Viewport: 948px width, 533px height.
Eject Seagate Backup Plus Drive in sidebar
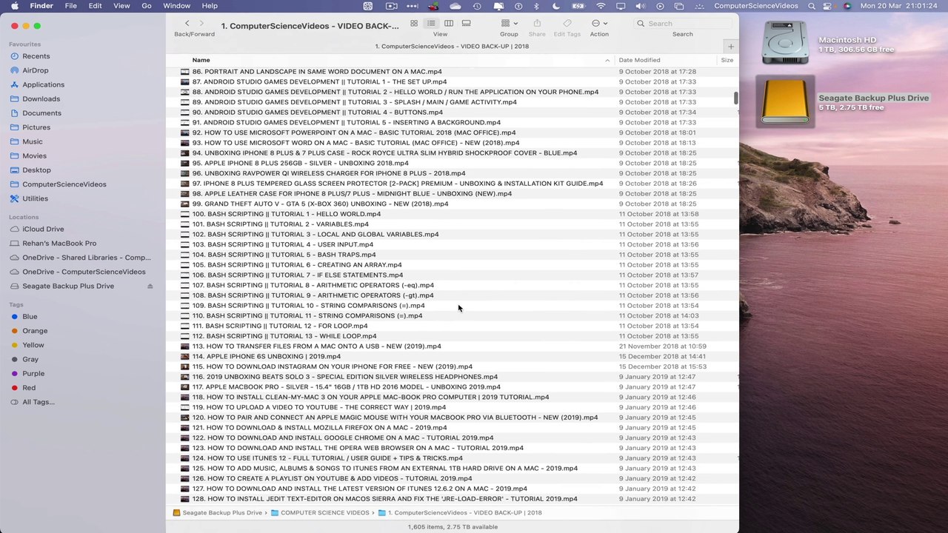[150, 286]
